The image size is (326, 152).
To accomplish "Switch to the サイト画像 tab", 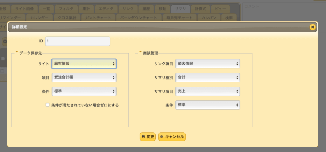I will coord(24,9).
